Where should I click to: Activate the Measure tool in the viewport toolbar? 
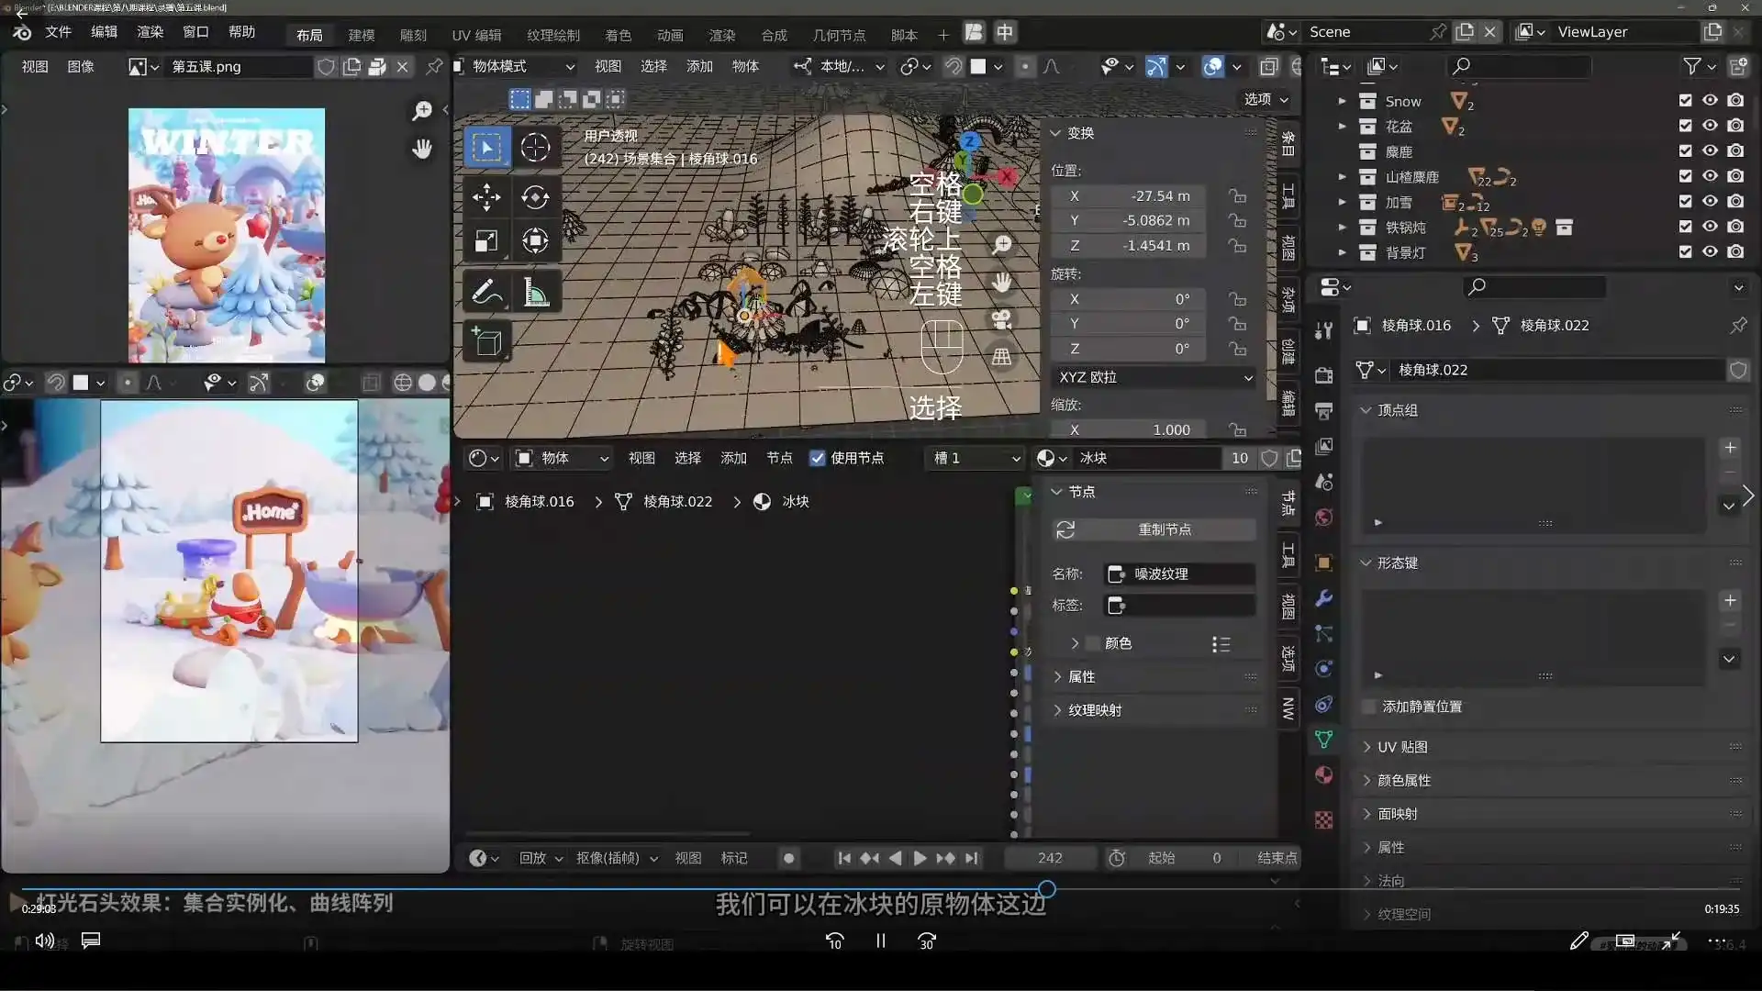point(537,291)
